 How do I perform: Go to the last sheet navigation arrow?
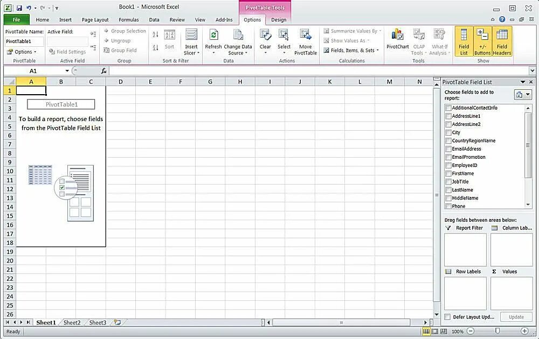[x=28, y=322]
